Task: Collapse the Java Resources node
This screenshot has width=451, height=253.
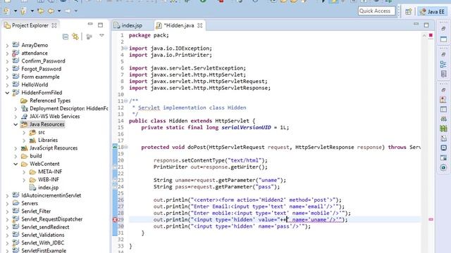Action: point(16,124)
